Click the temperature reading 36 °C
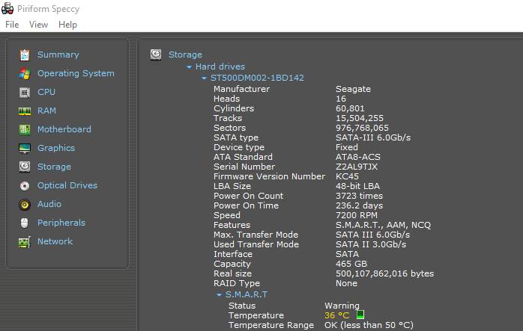The height and width of the screenshot is (331, 523). pyautogui.click(x=337, y=315)
